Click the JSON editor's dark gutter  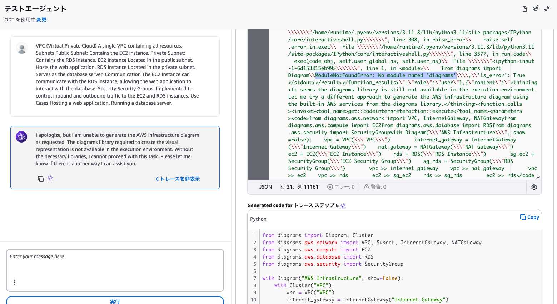point(258,104)
